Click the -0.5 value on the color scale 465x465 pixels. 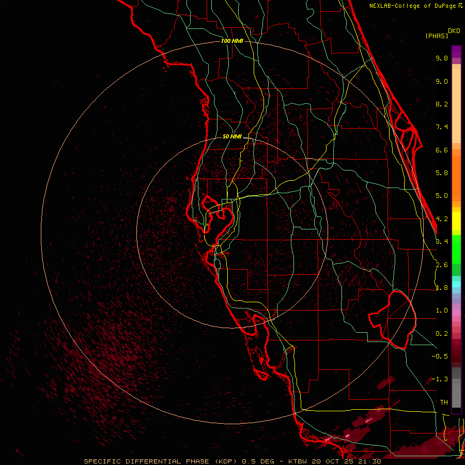440,357
